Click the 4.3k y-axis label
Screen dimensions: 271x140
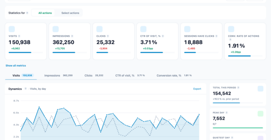tap(16, 124)
